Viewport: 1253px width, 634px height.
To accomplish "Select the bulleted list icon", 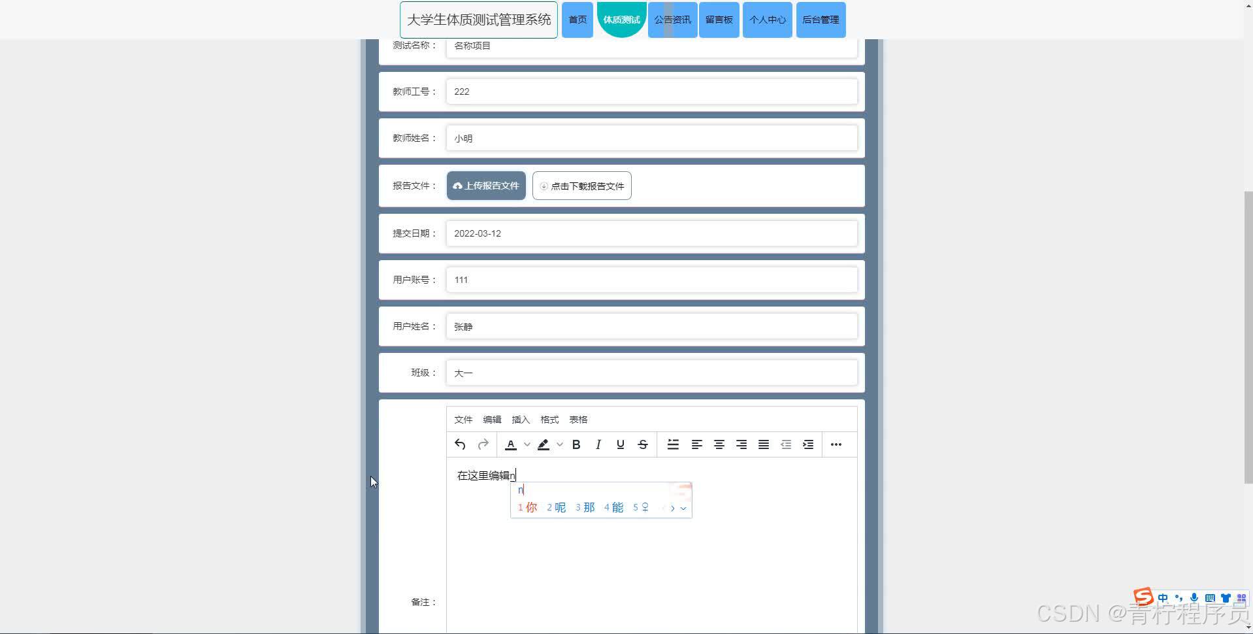I will pyautogui.click(x=672, y=444).
